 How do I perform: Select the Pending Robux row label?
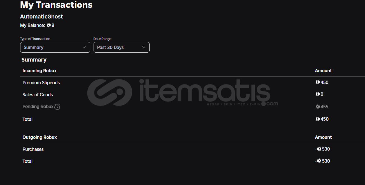point(38,106)
